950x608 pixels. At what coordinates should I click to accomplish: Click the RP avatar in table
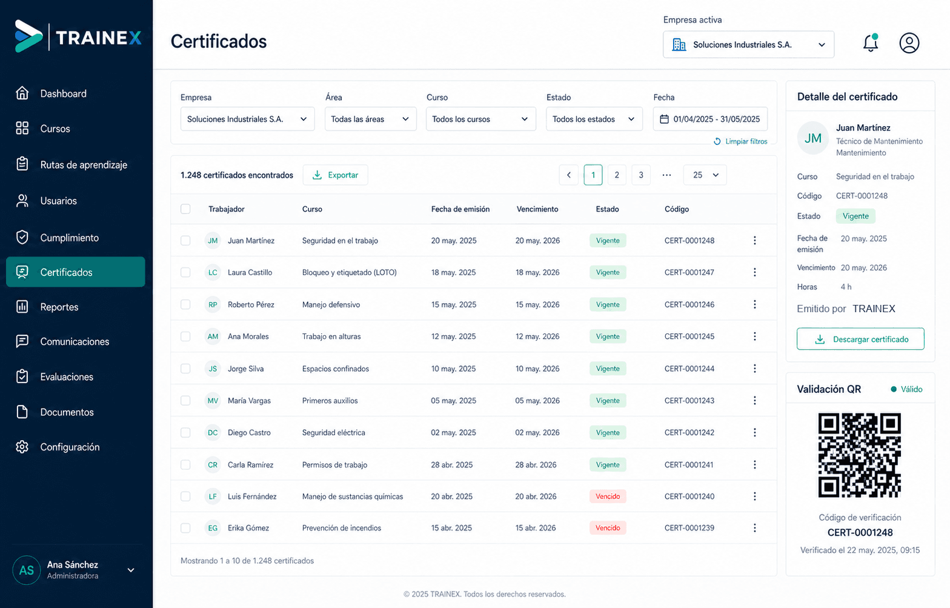click(213, 304)
